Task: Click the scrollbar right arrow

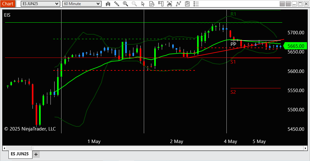Action: [306, 148]
